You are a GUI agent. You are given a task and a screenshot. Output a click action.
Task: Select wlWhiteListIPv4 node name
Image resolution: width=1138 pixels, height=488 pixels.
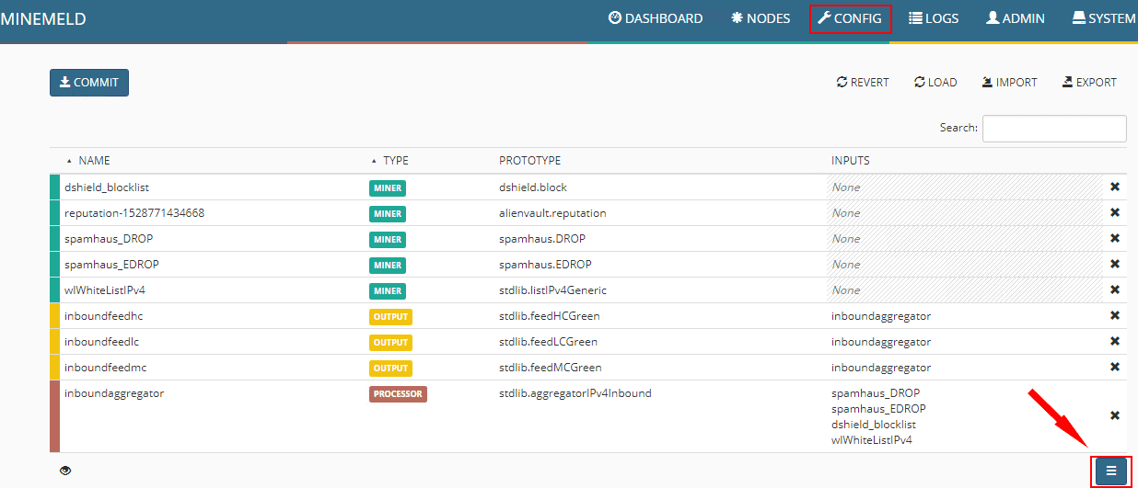click(x=105, y=290)
